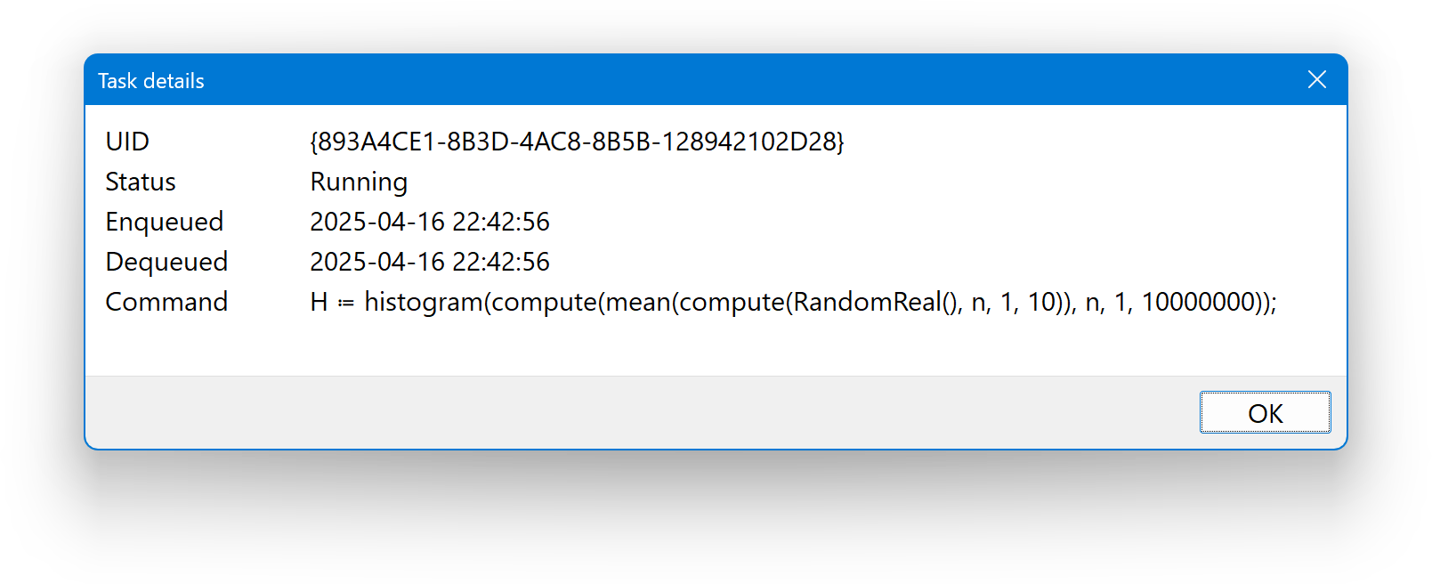This screenshot has height=584, width=1432.
Task: Click the assignment operator after H
Action: click(x=346, y=304)
